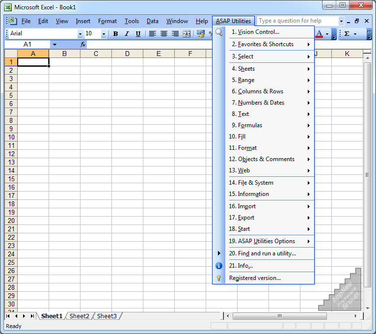Go to next sheet tab arrow

(x=24, y=316)
